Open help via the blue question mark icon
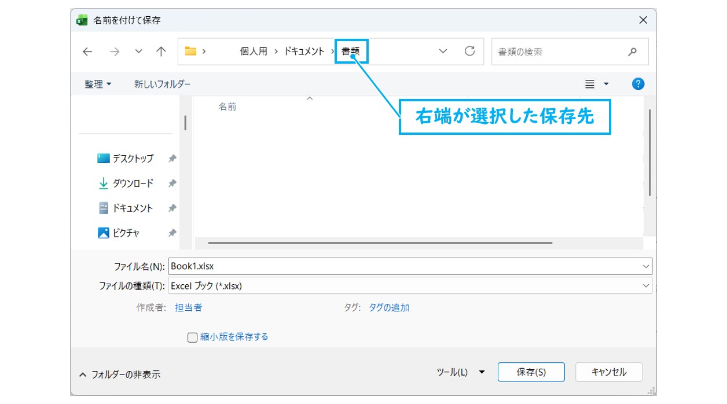The width and height of the screenshot is (727, 404). 637,83
